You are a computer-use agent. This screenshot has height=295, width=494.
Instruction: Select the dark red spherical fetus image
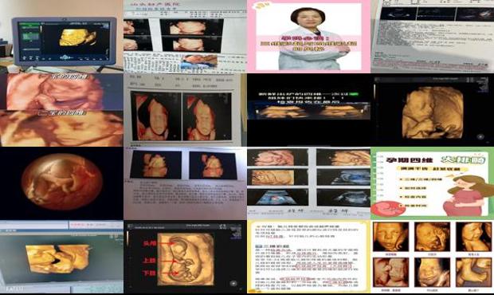click(x=61, y=183)
